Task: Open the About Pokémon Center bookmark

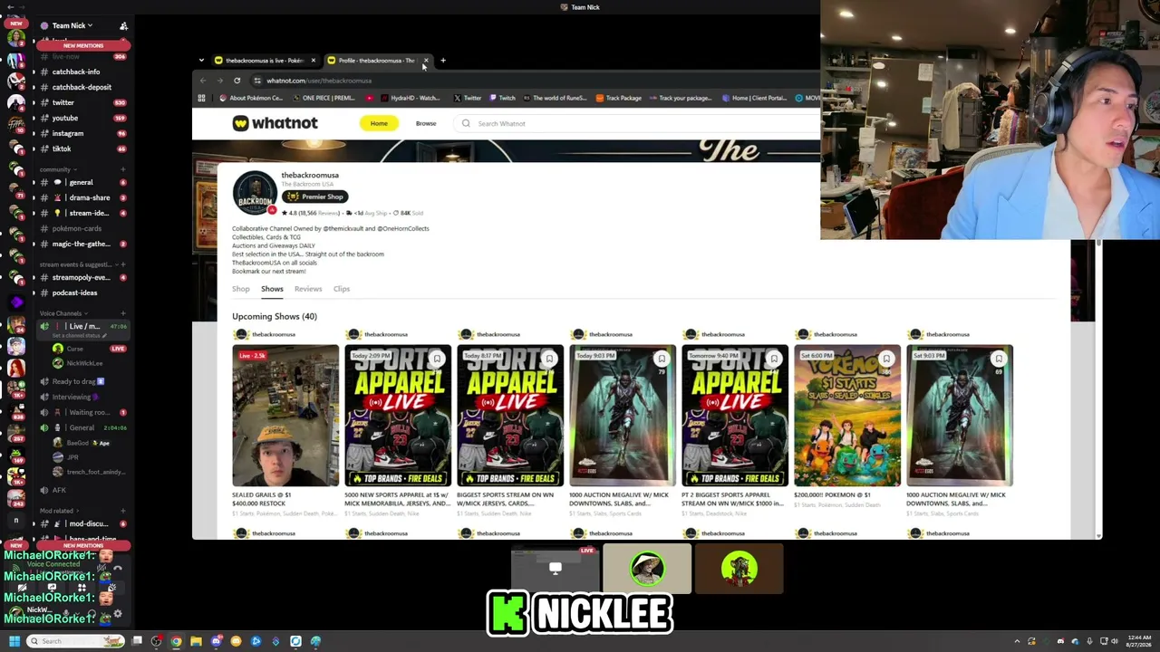Action: tap(252, 98)
